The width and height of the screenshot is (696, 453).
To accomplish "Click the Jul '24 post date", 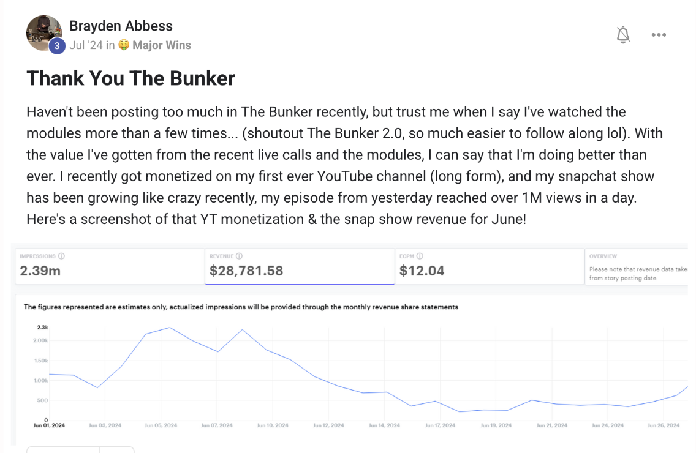I will click(86, 45).
